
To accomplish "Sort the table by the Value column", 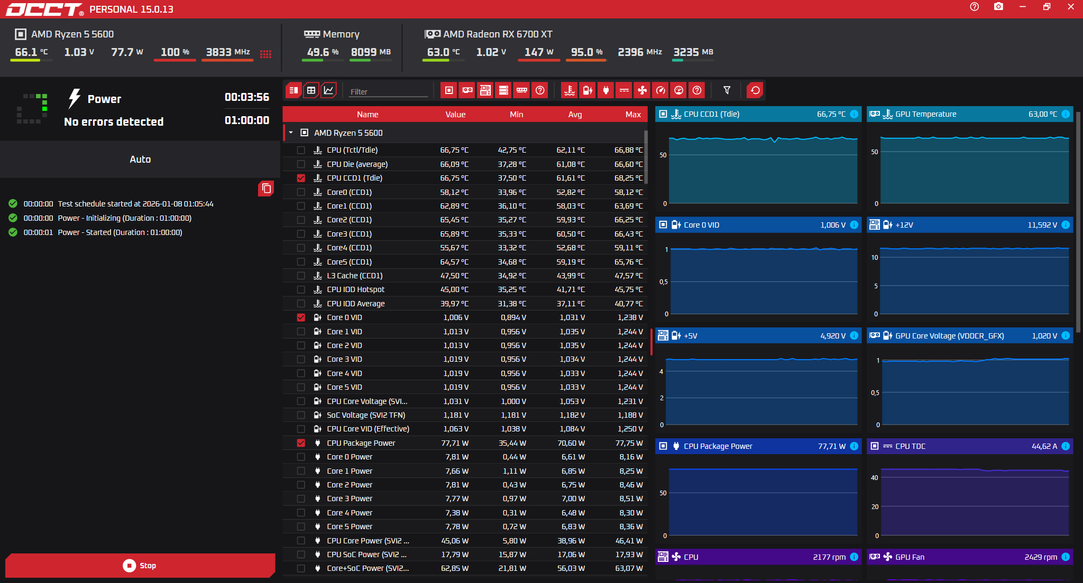I will pyautogui.click(x=455, y=115).
